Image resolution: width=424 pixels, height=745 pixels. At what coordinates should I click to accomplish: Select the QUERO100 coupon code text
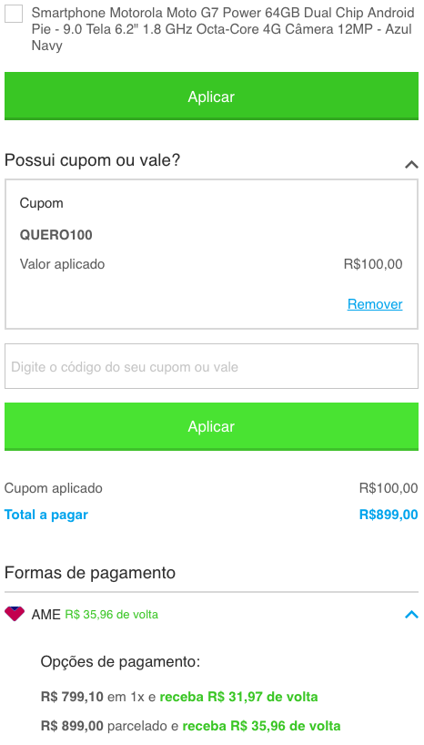click(x=56, y=235)
